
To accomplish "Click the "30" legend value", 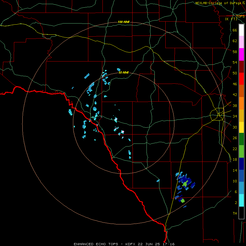I will point(235,127).
